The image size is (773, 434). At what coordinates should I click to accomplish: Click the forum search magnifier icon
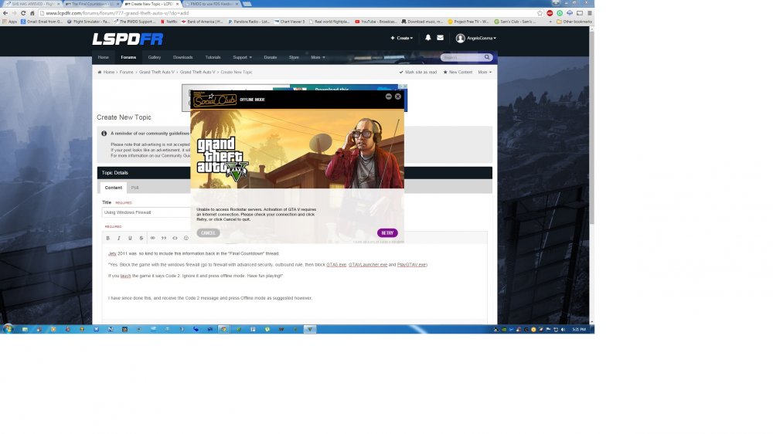(486, 57)
